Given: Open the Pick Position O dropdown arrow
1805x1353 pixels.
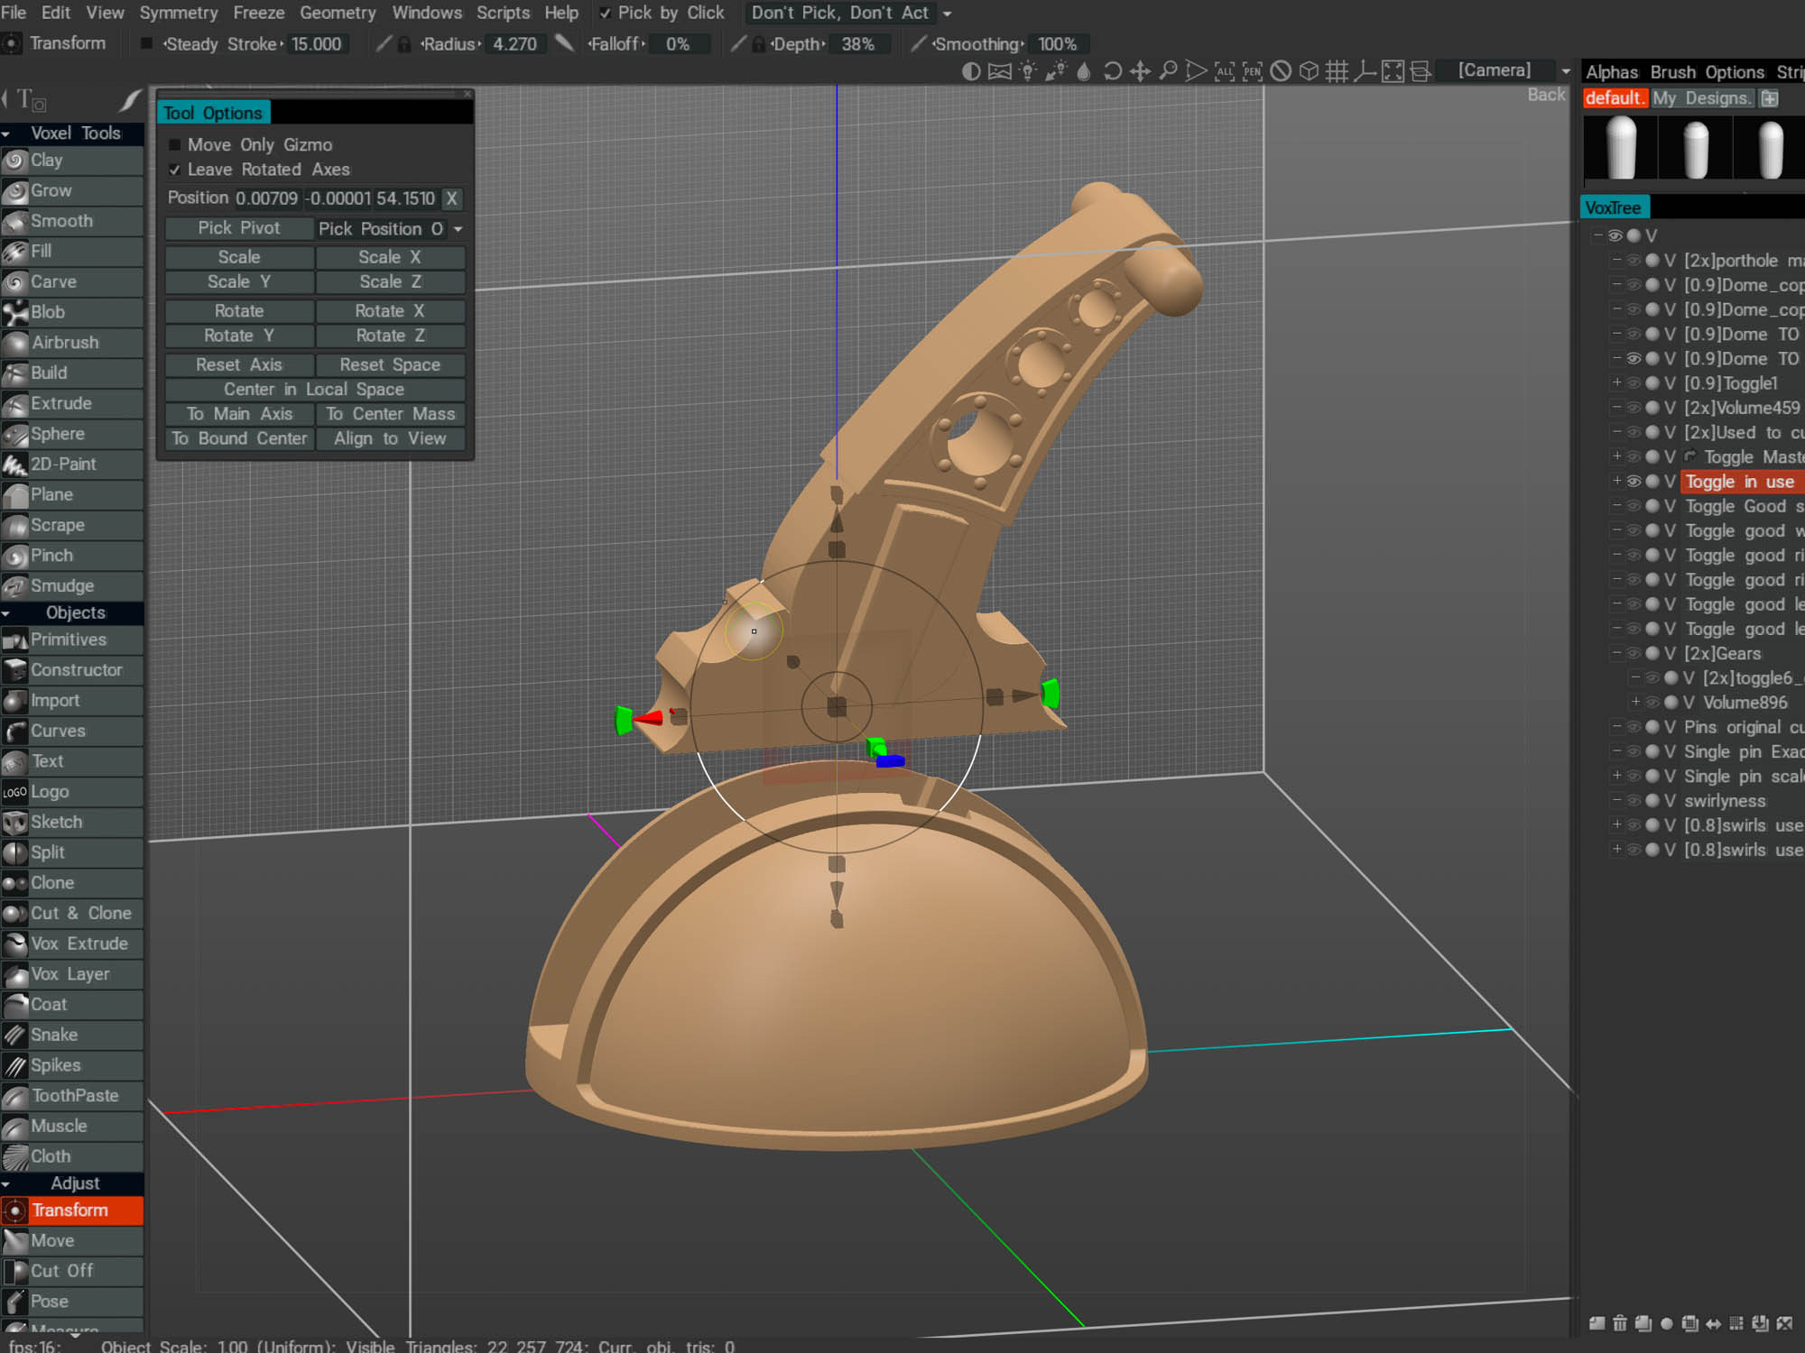Looking at the screenshot, I should pyautogui.click(x=458, y=229).
